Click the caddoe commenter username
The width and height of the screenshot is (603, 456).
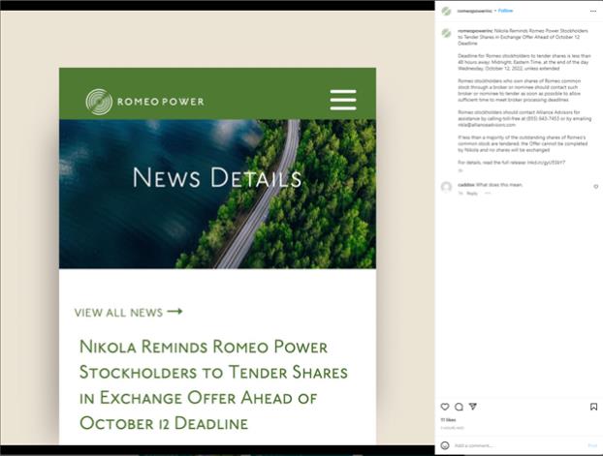pos(465,184)
